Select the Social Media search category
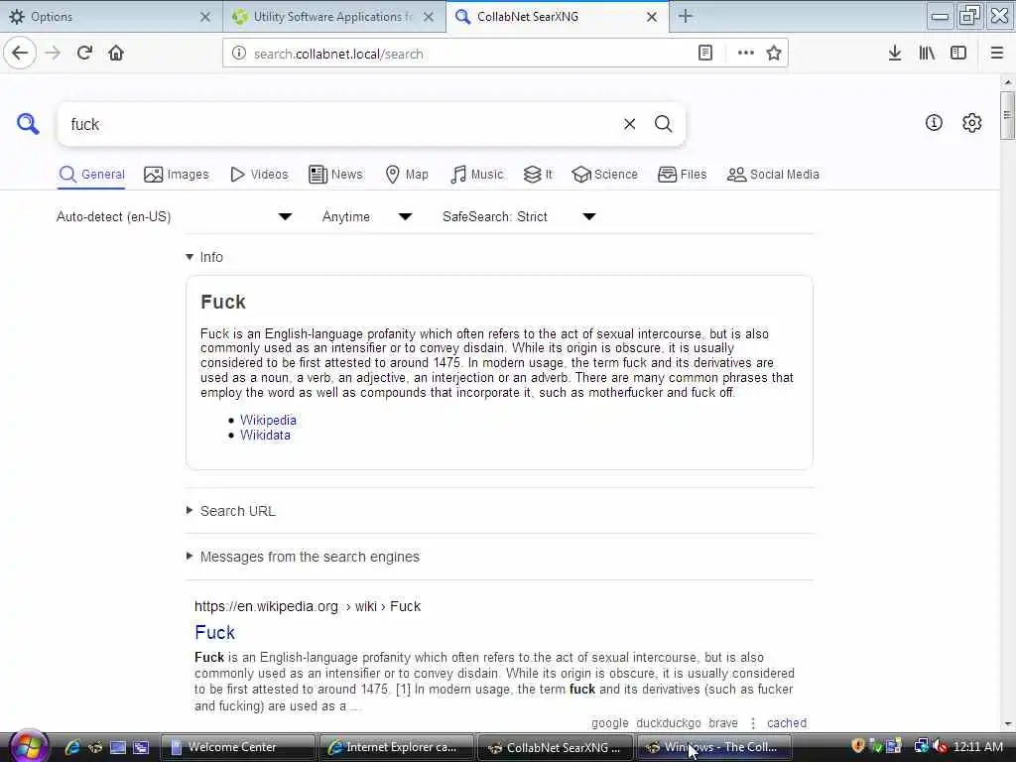The image size is (1016, 762). pyautogui.click(x=773, y=175)
